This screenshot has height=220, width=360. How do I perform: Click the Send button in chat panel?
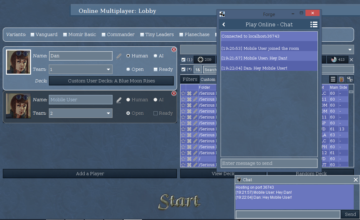350,214
